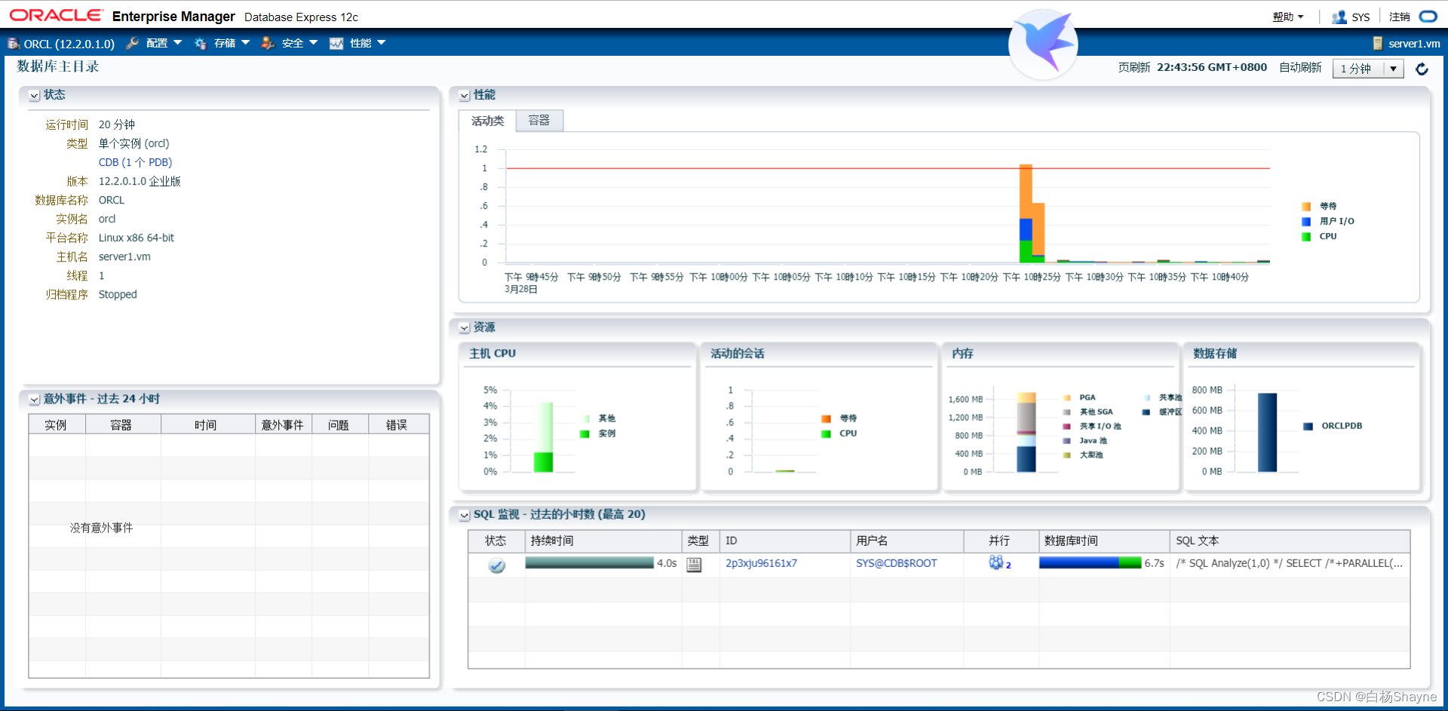Screen dimensions: 1448x711
Task: Click the Oracle oval logo icon
Action: [x=1428, y=16]
